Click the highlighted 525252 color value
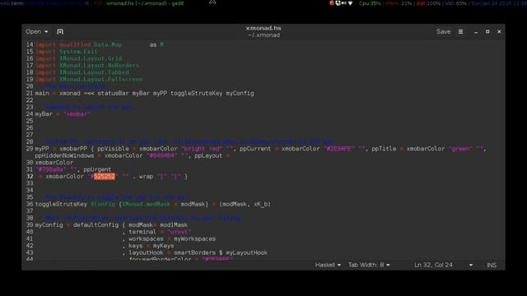Image resolution: width=527 pixels, height=296 pixels. (105, 177)
